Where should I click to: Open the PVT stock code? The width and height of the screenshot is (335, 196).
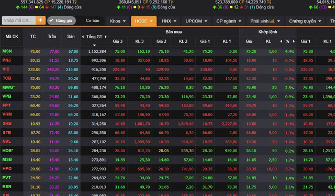coord(7,178)
